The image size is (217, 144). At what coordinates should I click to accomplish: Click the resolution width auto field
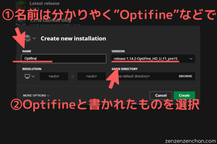[54, 76]
